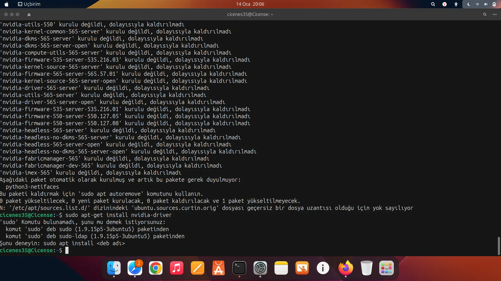The image size is (501, 281).
Task: Open the terminal three-dot menu
Action: [x=495, y=14]
